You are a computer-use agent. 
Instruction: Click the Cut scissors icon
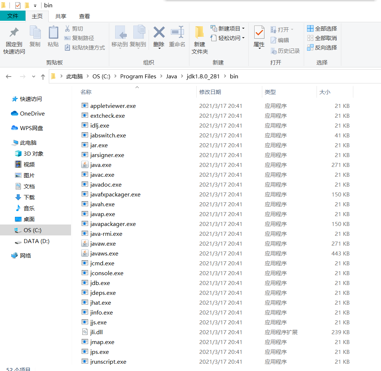pos(67,29)
